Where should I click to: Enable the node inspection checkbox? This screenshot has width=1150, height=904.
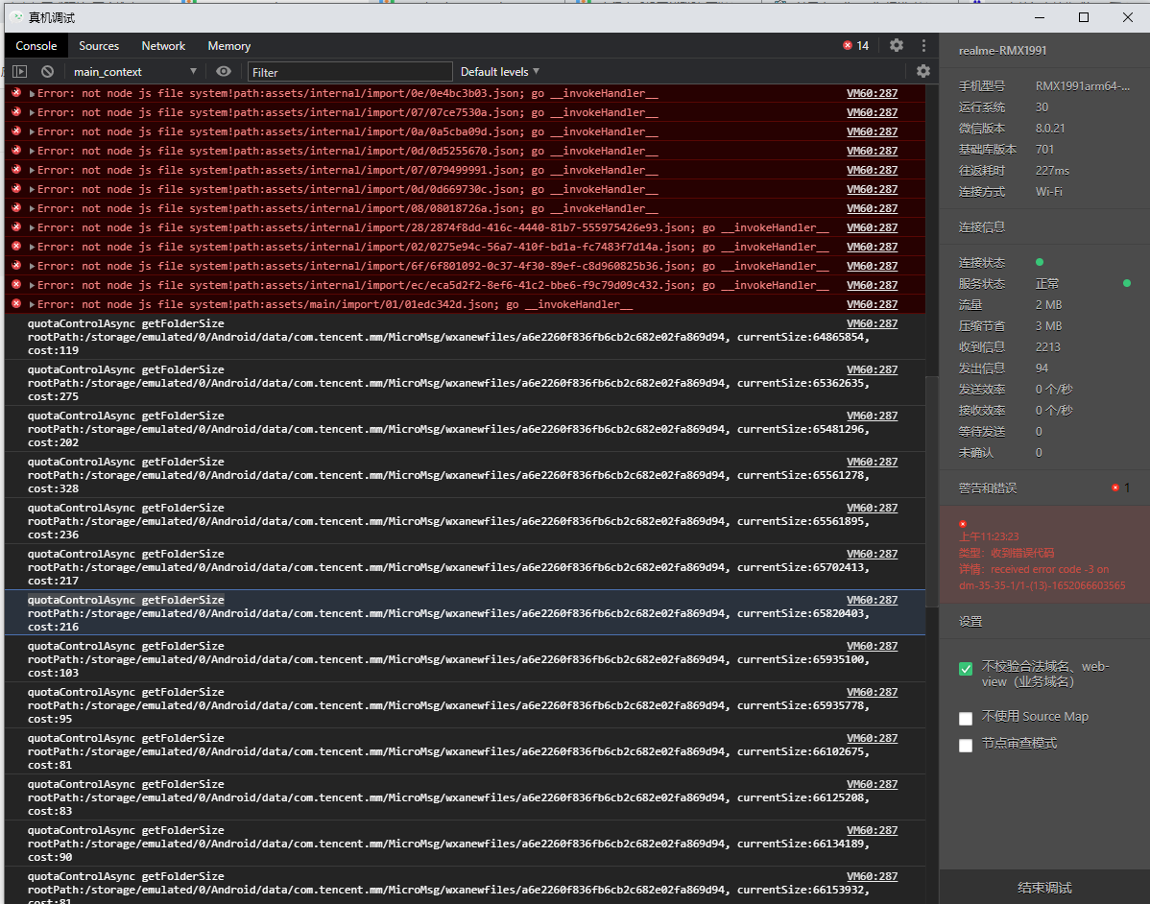click(x=965, y=745)
